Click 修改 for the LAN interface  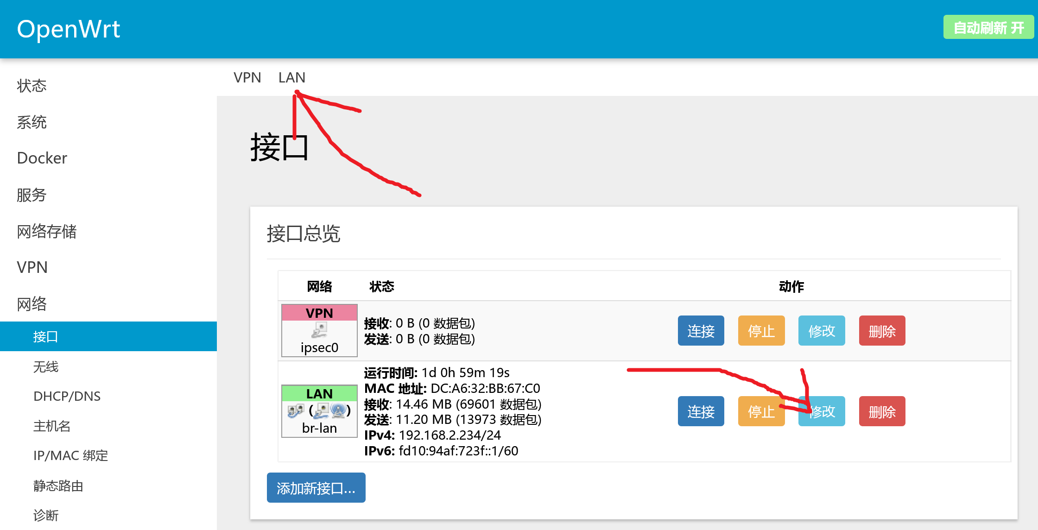point(822,411)
